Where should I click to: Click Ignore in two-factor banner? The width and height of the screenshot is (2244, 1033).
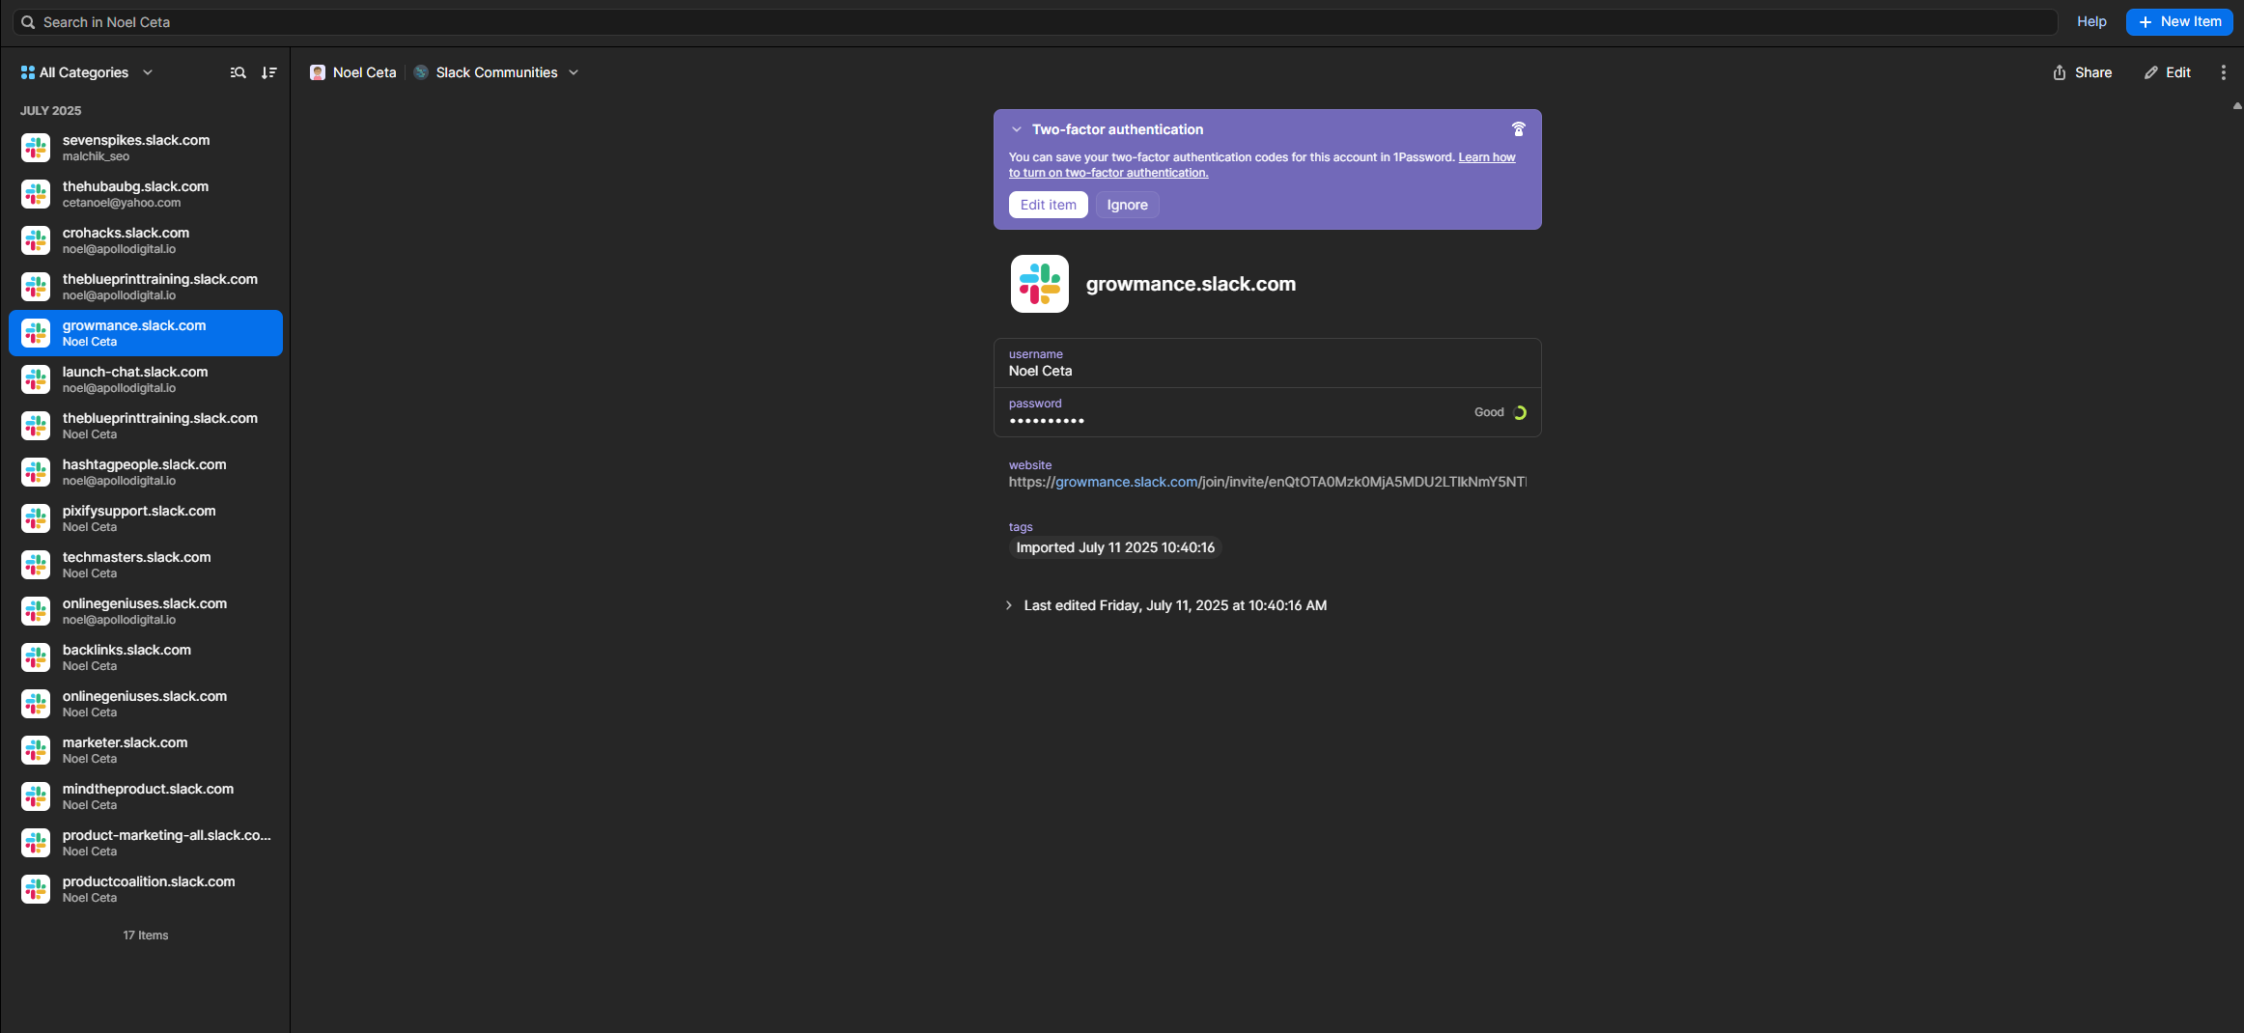coord(1127,205)
